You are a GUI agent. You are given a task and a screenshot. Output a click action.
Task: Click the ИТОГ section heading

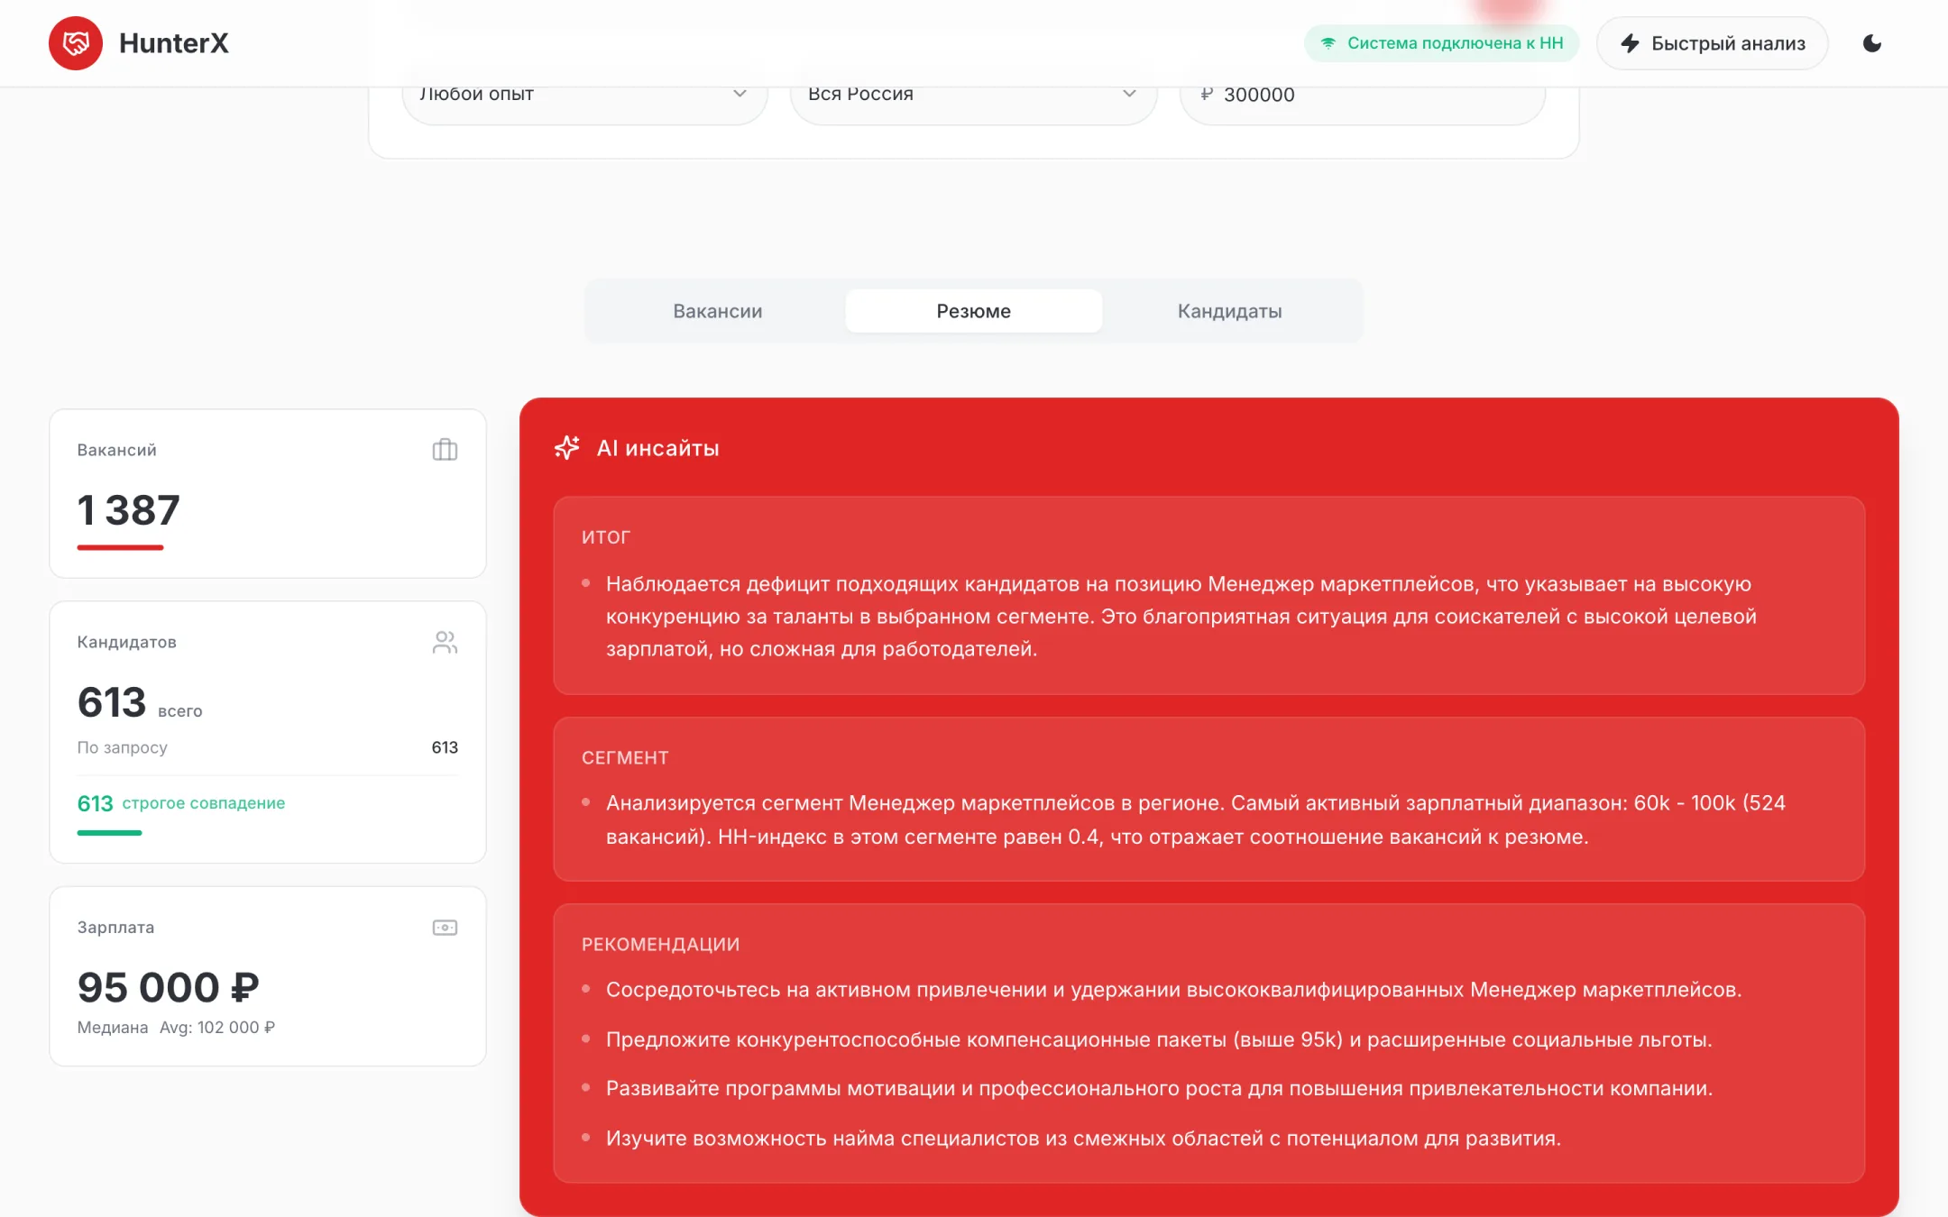pos(605,537)
